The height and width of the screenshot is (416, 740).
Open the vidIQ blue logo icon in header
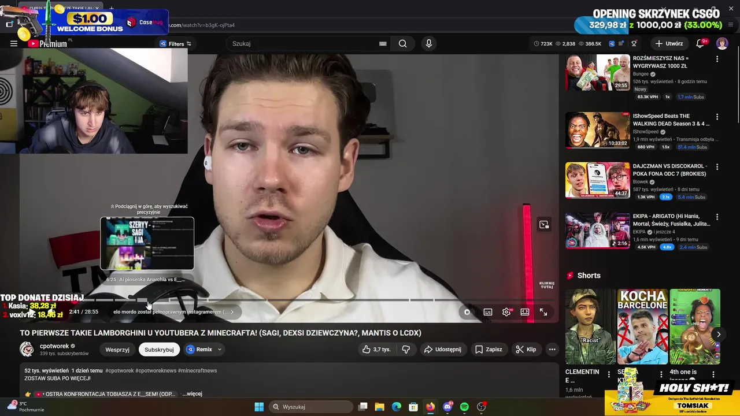pyautogui.click(x=612, y=43)
